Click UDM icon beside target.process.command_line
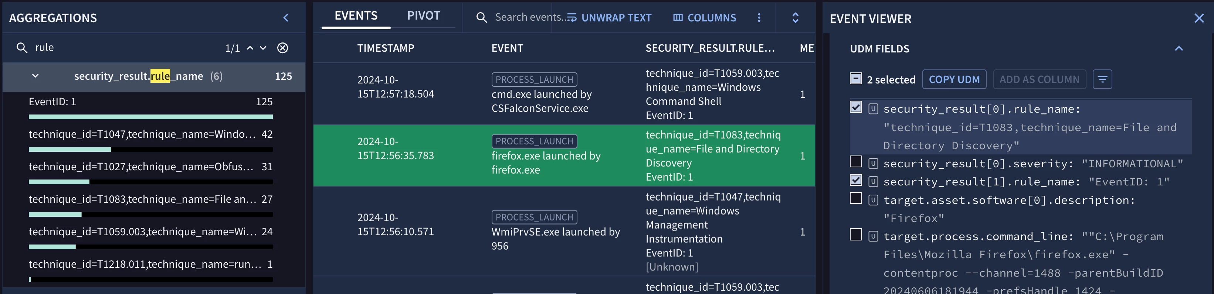 (873, 236)
